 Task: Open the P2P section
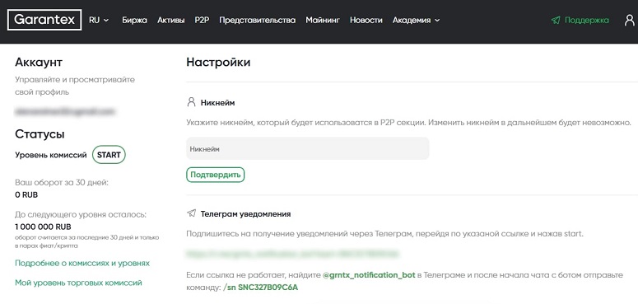point(202,20)
